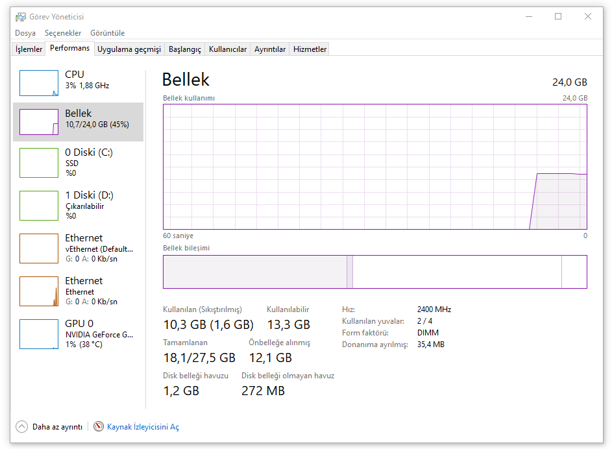Open 0 Diski (C:) SSD performance
The width and height of the screenshot is (612, 449).
click(78, 162)
